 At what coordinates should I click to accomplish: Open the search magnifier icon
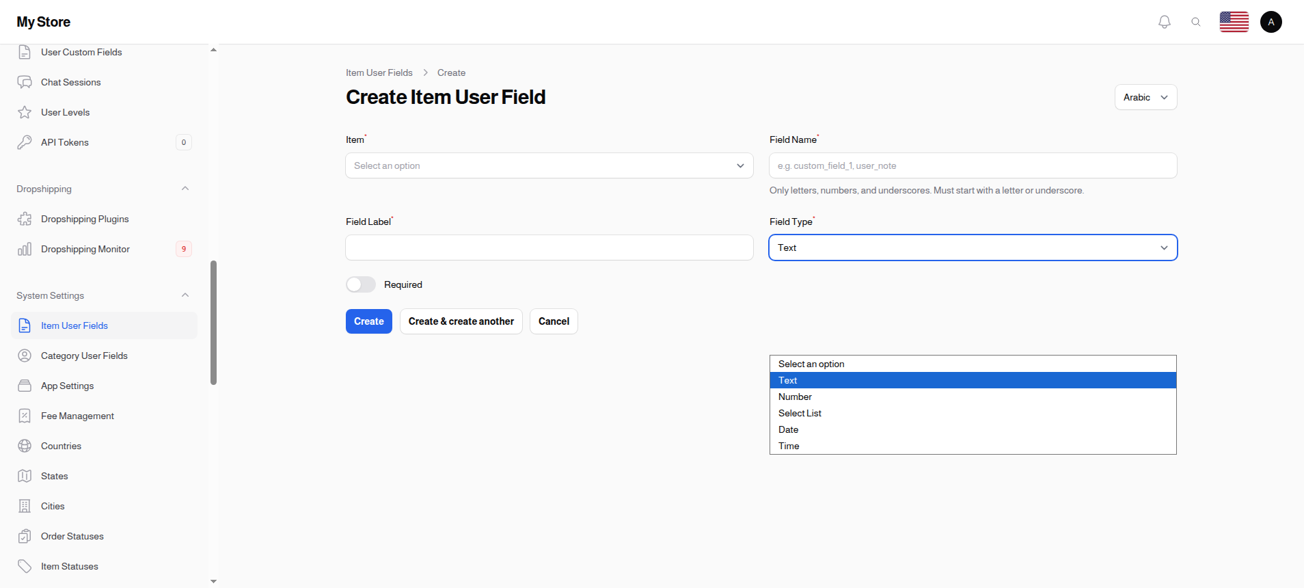pos(1196,22)
